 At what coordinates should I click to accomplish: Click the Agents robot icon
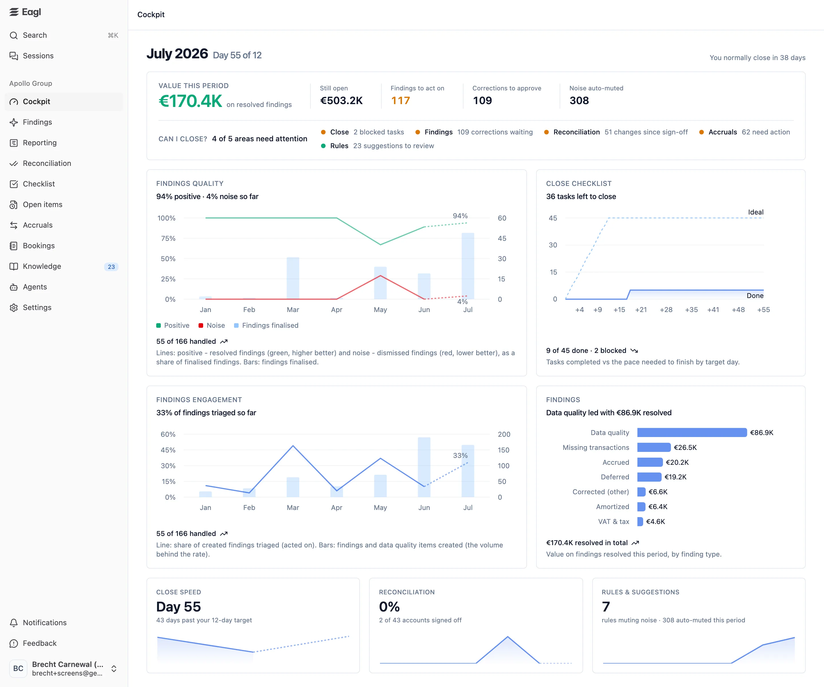point(14,287)
